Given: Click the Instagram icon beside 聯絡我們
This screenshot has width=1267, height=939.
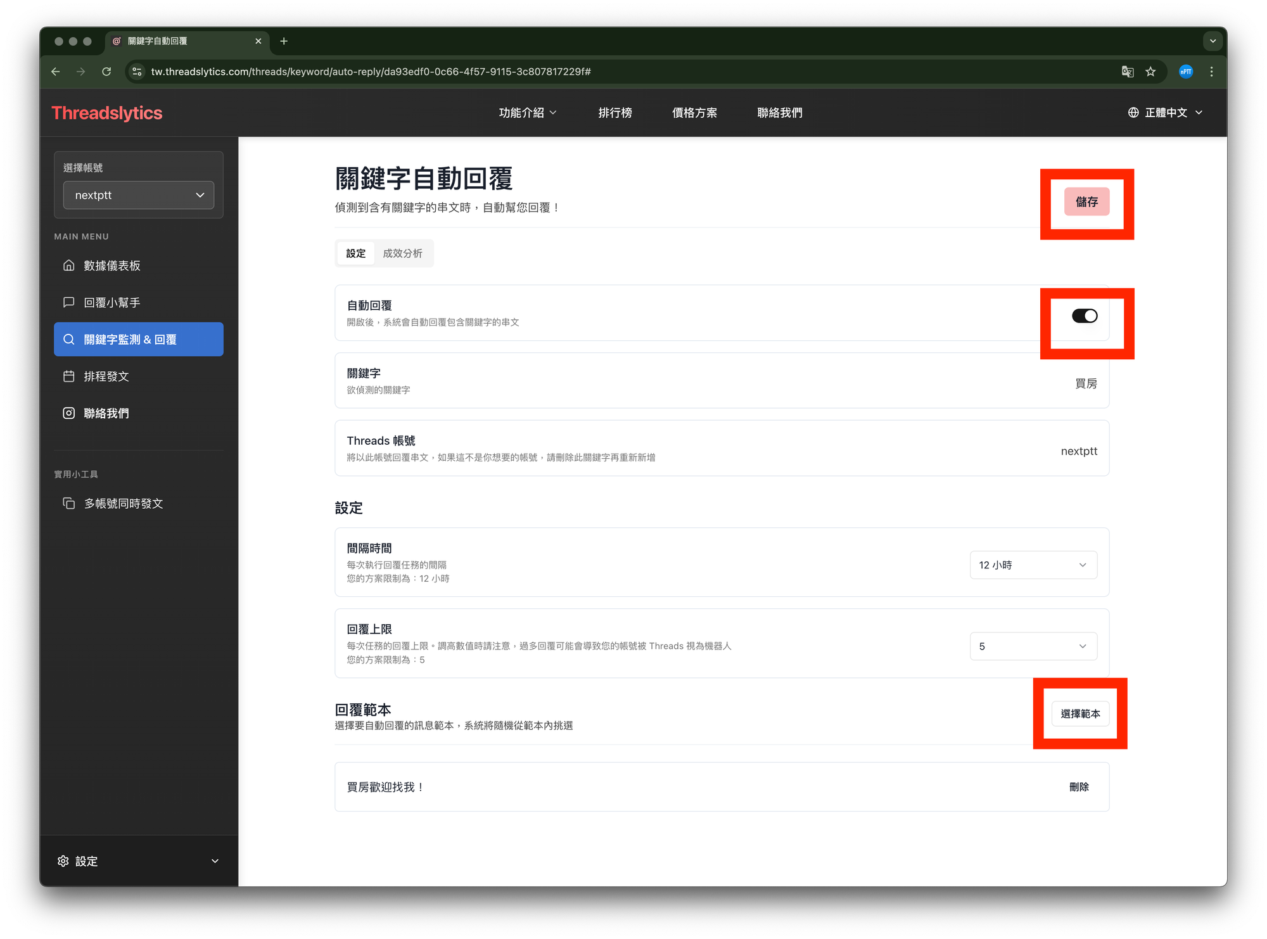Looking at the screenshot, I should point(69,413).
